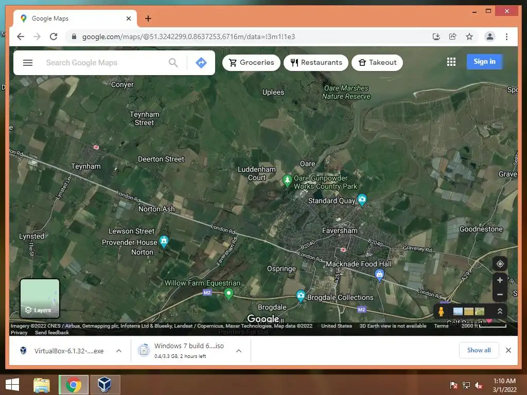Select the Google Maps tab
This screenshot has width=527, height=395.
[75, 19]
